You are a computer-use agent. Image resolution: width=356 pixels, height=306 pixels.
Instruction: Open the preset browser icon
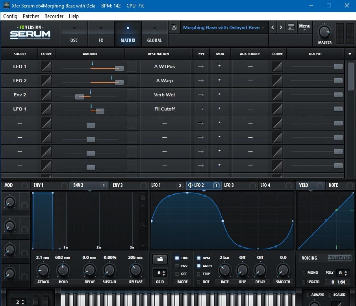click(291, 27)
